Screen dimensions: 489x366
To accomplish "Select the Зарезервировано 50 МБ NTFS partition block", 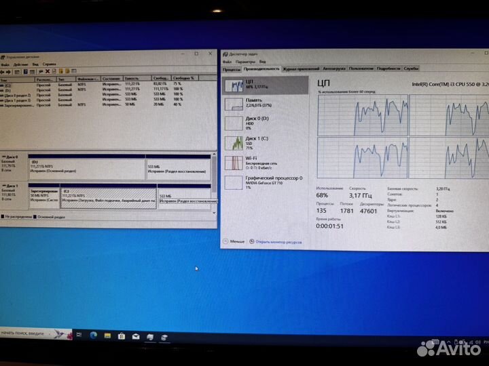I will pyautogui.click(x=44, y=196).
